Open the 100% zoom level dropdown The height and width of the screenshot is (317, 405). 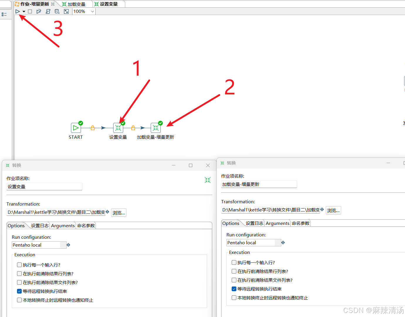click(x=84, y=11)
